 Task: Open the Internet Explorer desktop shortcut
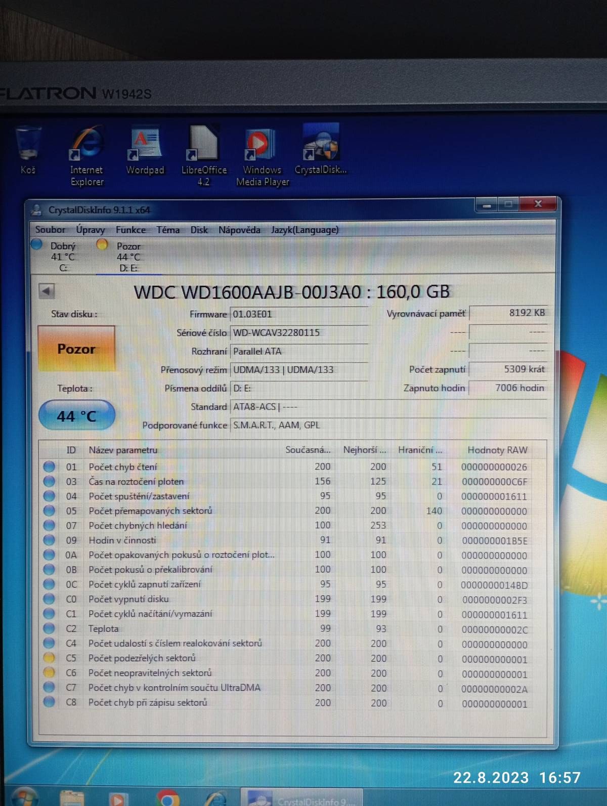(86, 156)
